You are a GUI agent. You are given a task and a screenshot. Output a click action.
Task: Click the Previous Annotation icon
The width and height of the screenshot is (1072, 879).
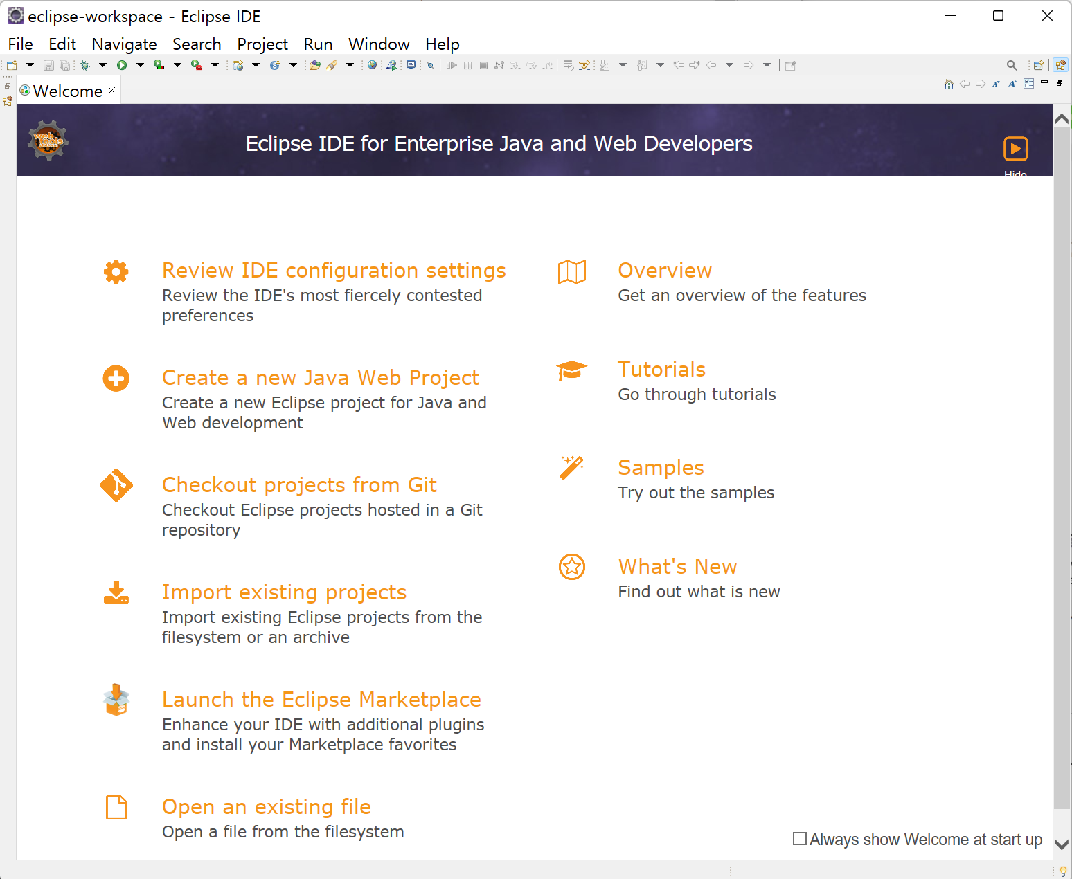pyautogui.click(x=642, y=65)
